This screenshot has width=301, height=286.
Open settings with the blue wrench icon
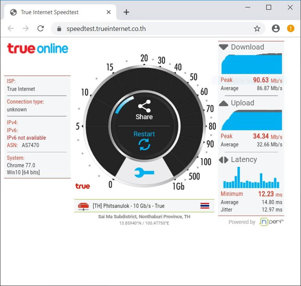144,172
